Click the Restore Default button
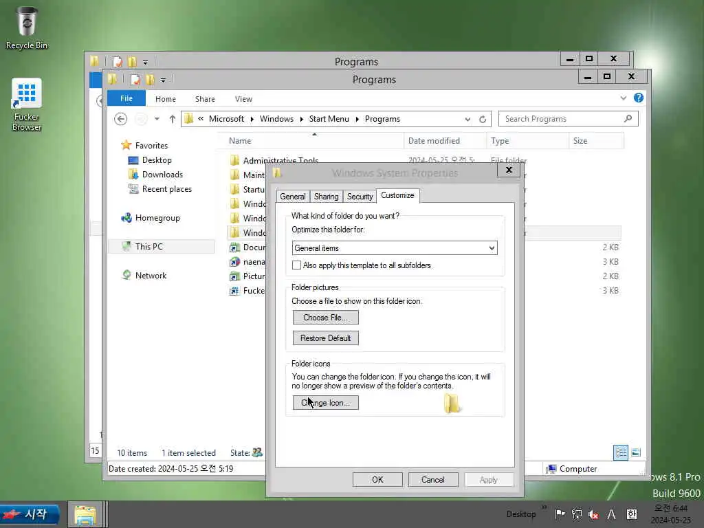The image size is (704, 528). 325,338
